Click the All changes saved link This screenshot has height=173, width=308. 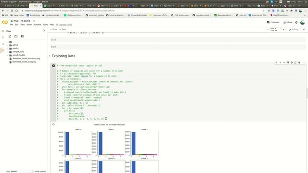[64, 25]
